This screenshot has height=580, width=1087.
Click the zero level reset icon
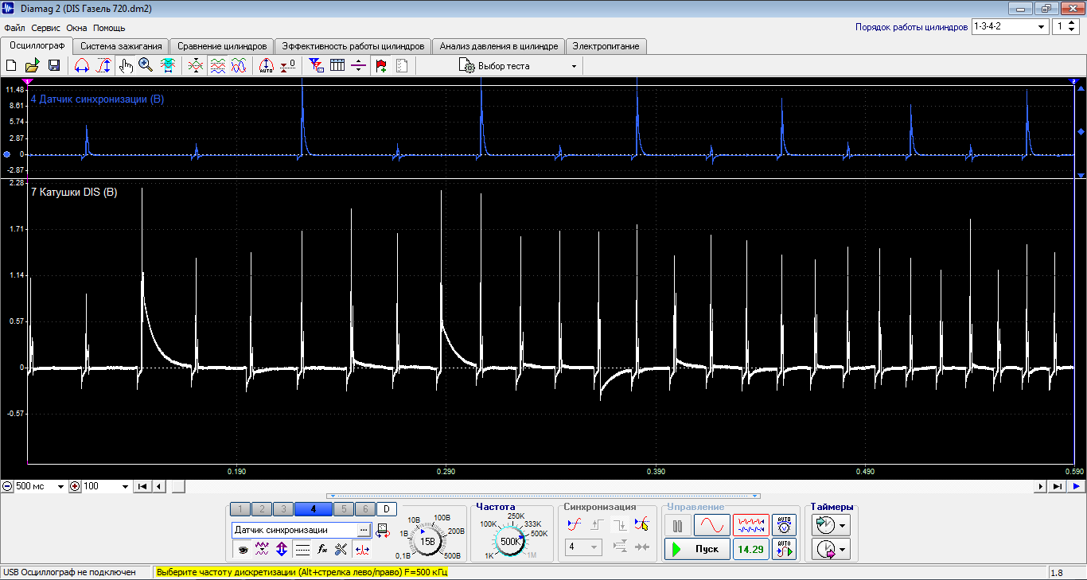click(x=288, y=66)
